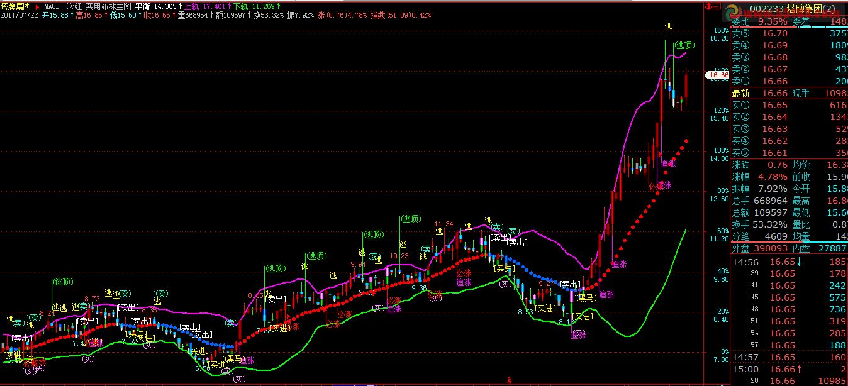Open the 实用布林主图 indicator label
This screenshot has width=848, height=386.
coord(109,6)
